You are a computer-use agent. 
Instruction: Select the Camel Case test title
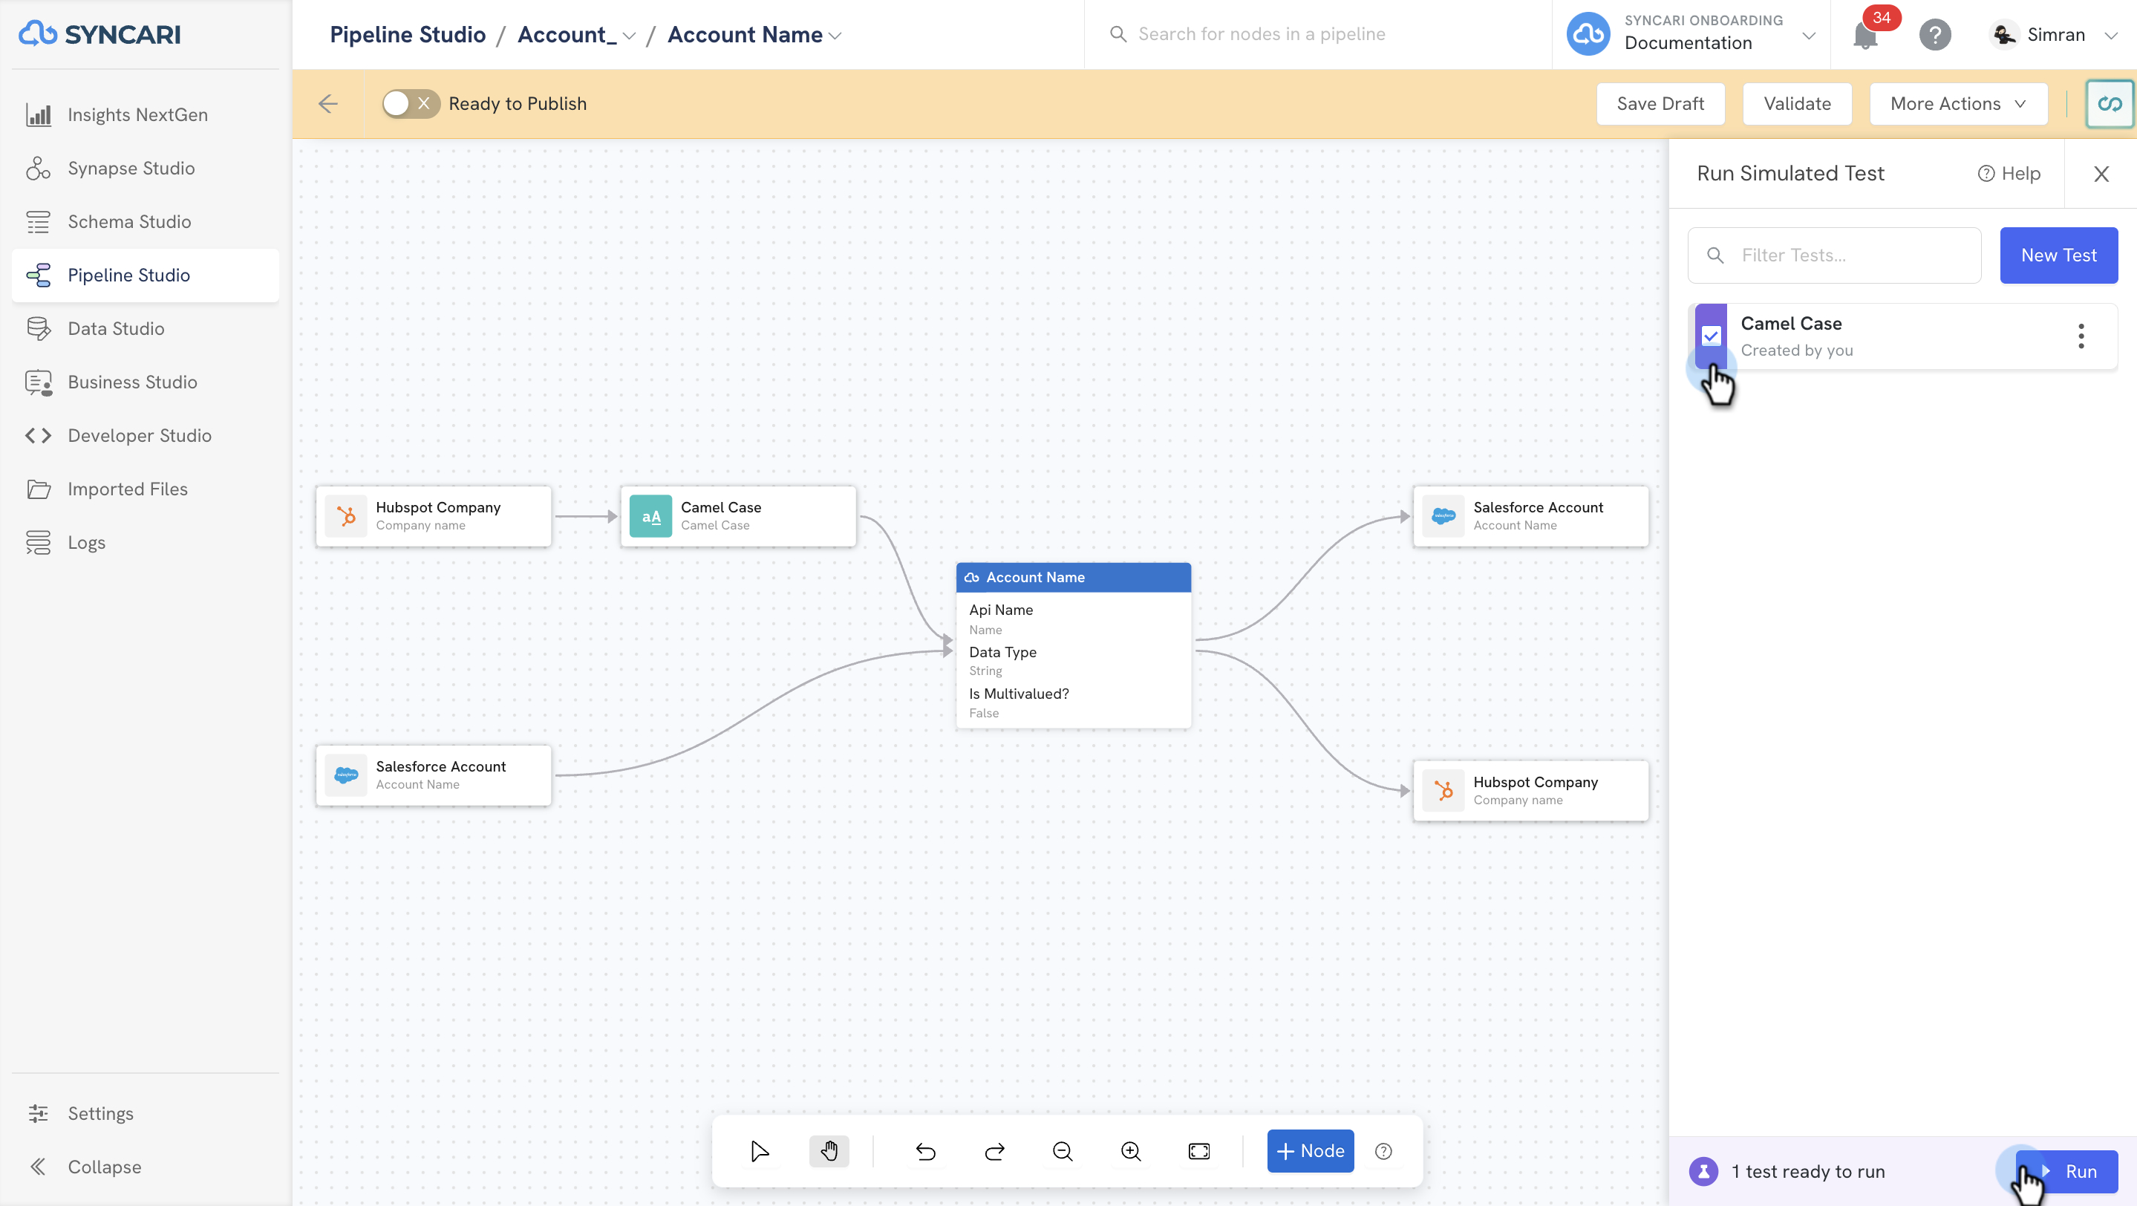coord(1791,324)
